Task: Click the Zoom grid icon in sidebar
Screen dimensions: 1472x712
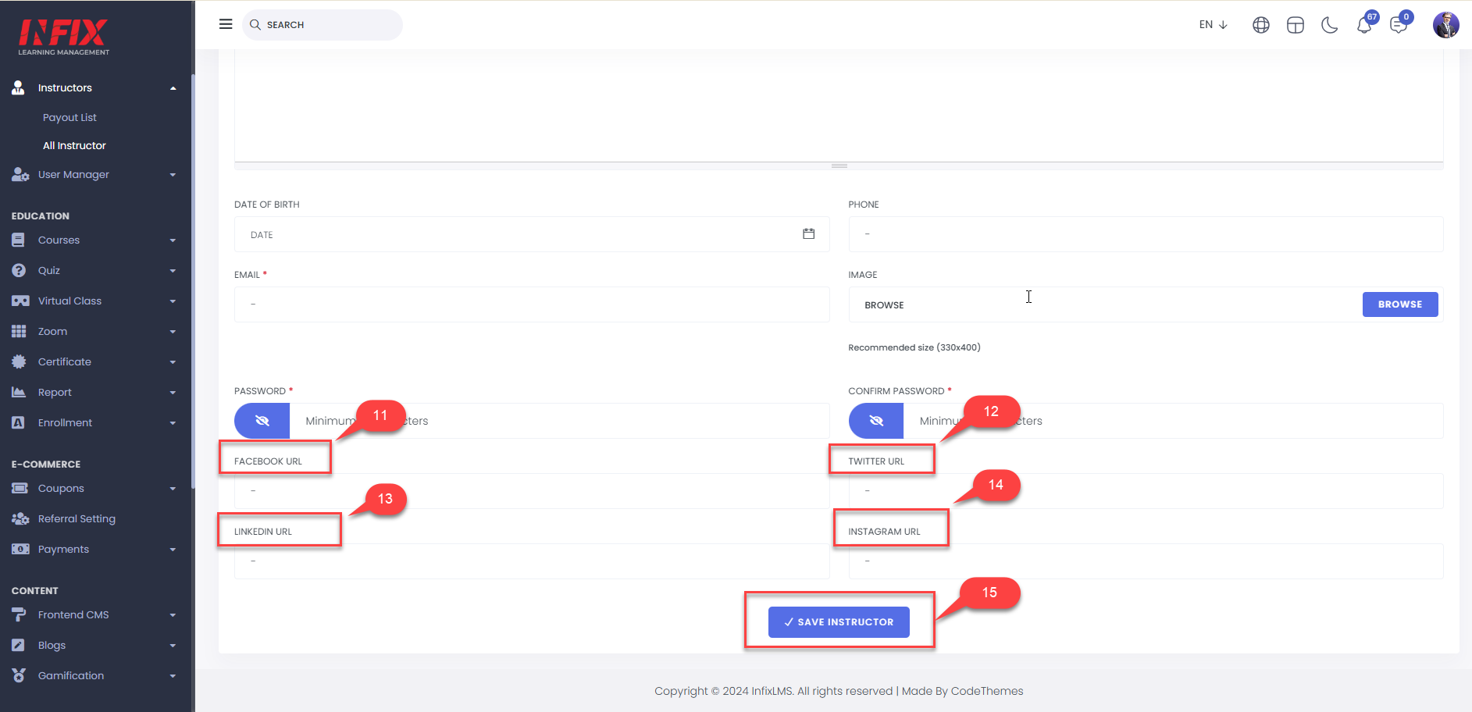Action: [19, 331]
